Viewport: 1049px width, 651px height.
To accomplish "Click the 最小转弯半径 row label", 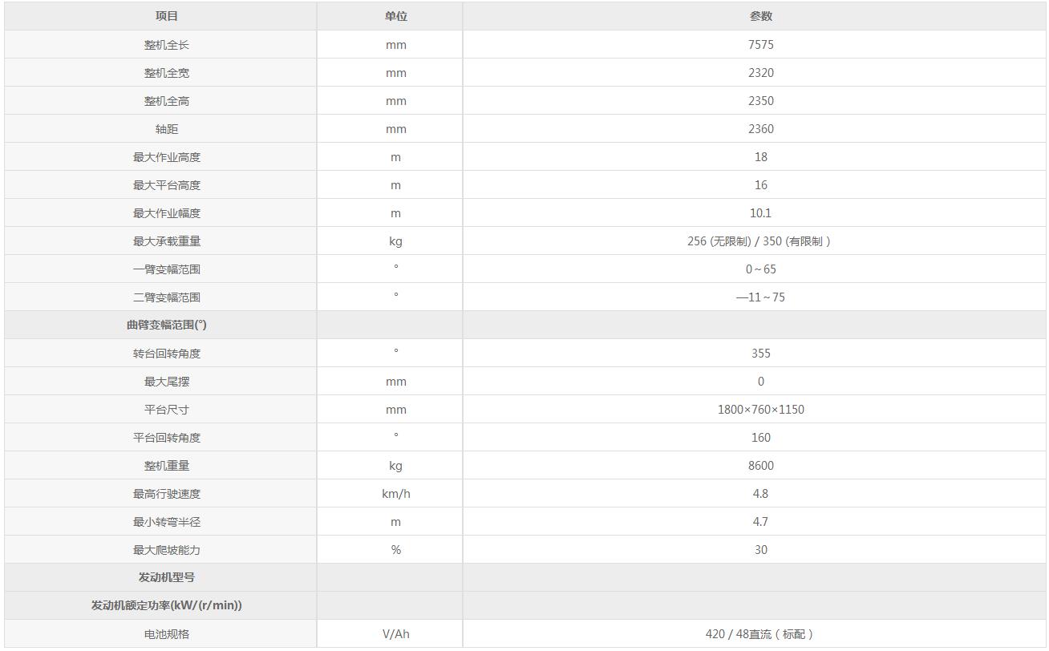I will tap(167, 522).
